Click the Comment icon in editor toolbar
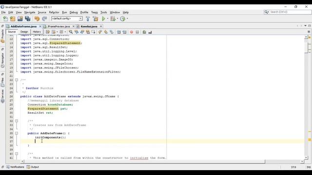This screenshot has height=175, width=312. pos(144,32)
